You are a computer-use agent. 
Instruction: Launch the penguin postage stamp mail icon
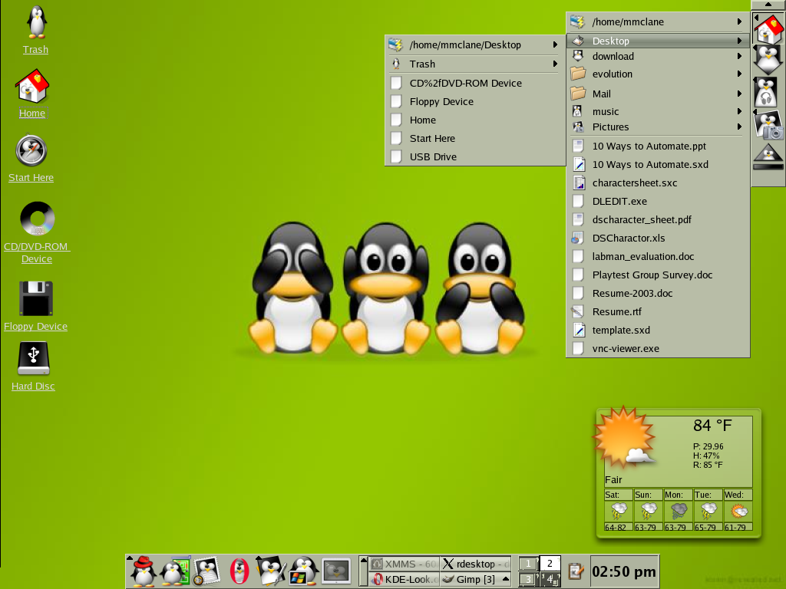[x=207, y=571]
